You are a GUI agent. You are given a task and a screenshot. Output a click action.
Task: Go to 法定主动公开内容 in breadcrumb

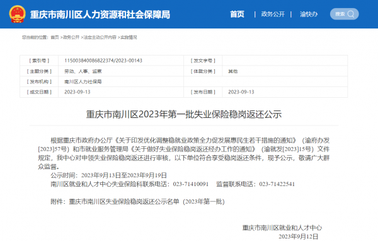tap(100, 37)
